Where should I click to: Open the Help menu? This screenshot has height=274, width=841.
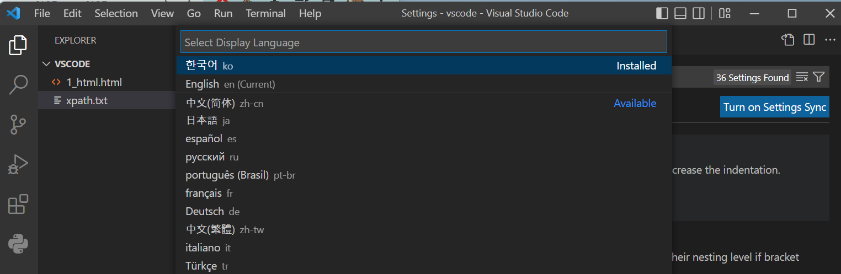(x=310, y=13)
